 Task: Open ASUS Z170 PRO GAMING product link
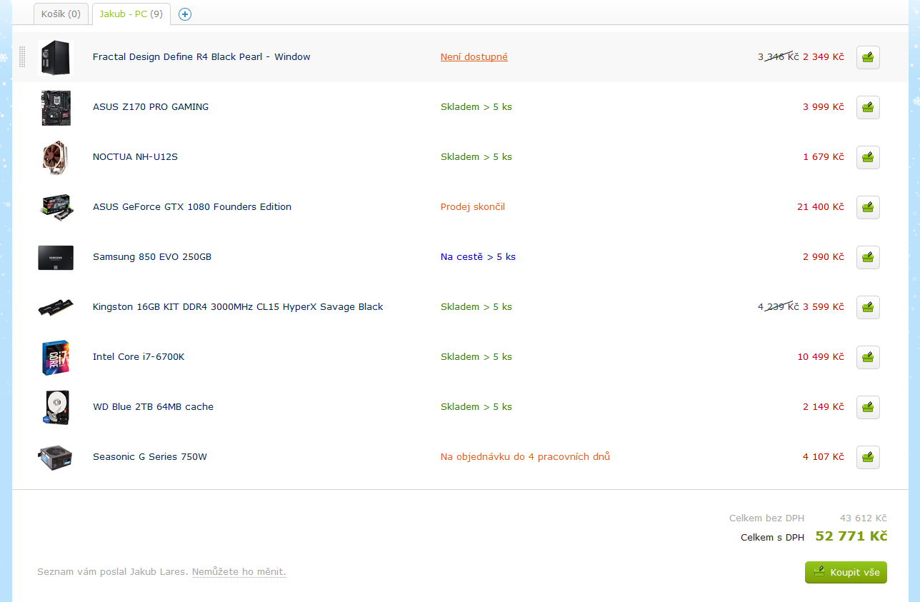pyautogui.click(x=151, y=107)
